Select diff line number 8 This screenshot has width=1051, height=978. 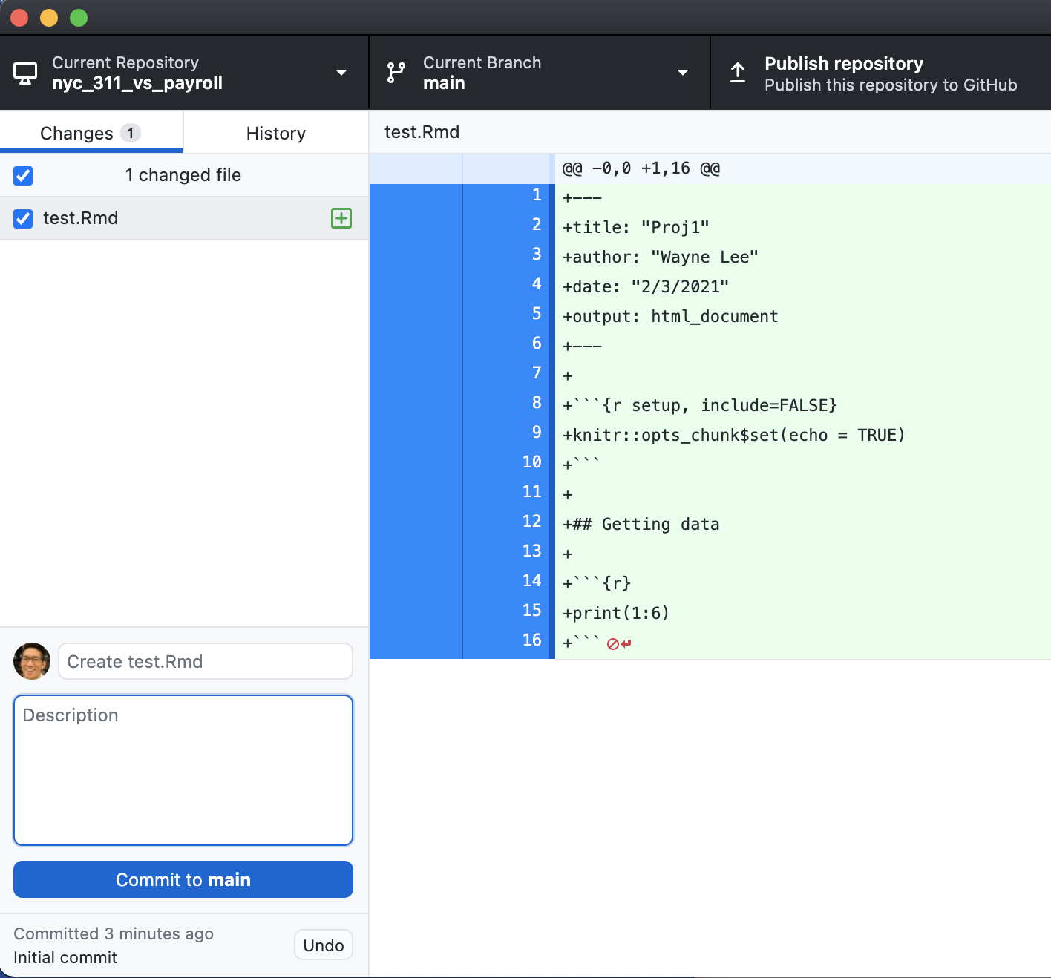(x=537, y=403)
